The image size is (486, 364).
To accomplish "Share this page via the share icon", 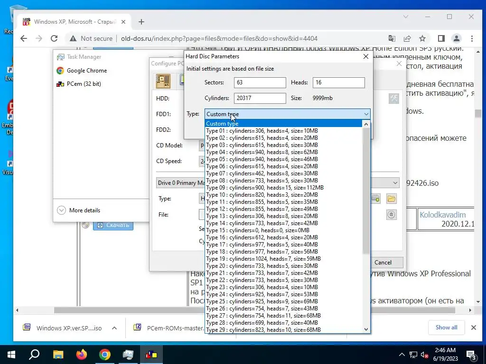I will click(407, 38).
